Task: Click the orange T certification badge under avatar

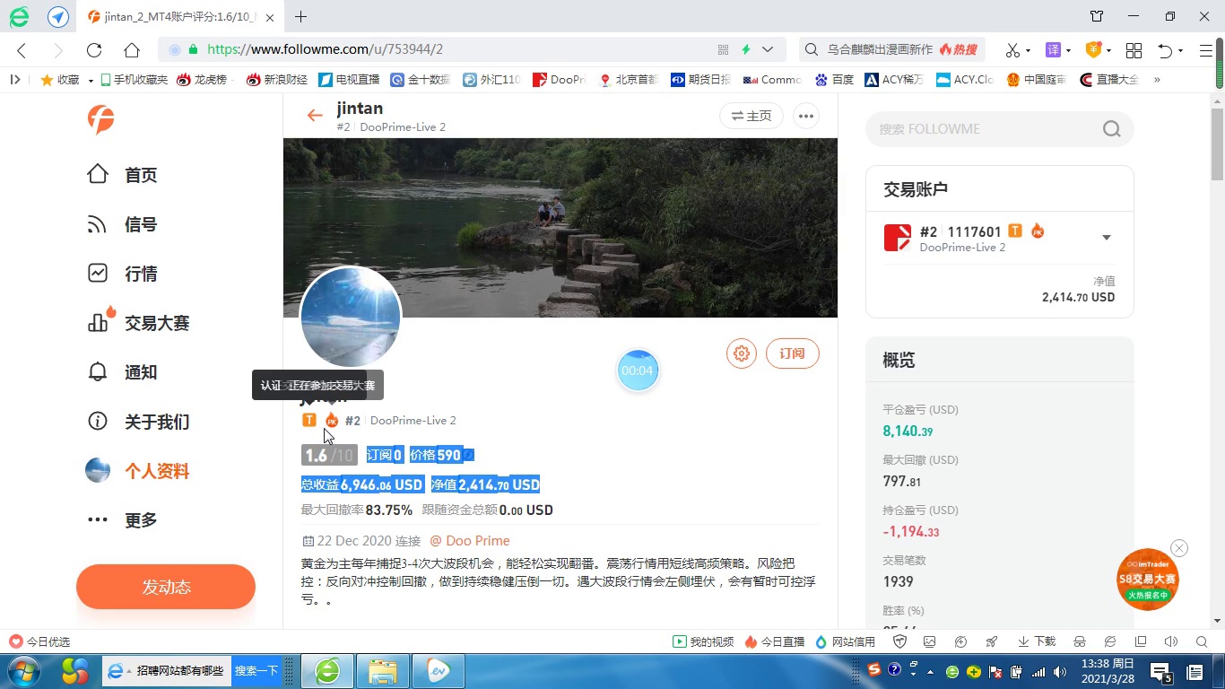Action: point(309,420)
